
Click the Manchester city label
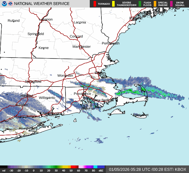click(82, 47)
